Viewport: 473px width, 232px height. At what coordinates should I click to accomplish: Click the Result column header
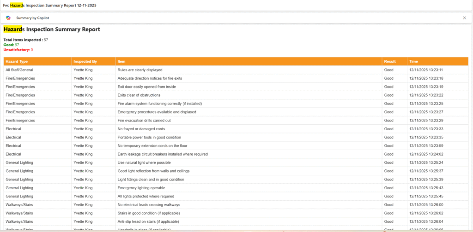pos(390,61)
